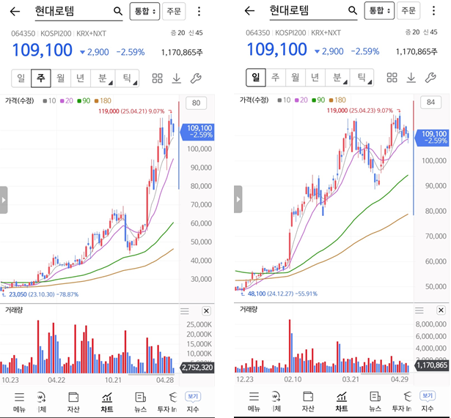Open the 투자 In icon in the left screen

172,398
